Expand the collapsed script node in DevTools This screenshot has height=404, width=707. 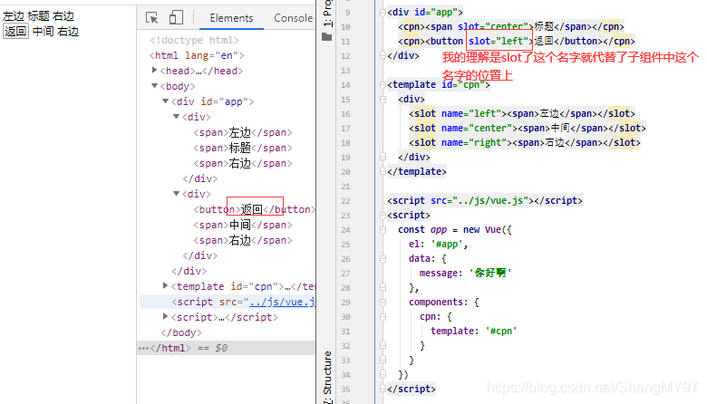click(166, 317)
